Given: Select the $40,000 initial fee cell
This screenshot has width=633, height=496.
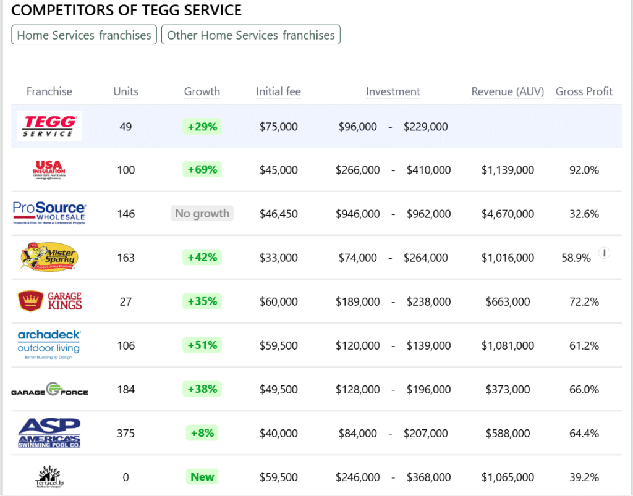Looking at the screenshot, I should point(279,434).
